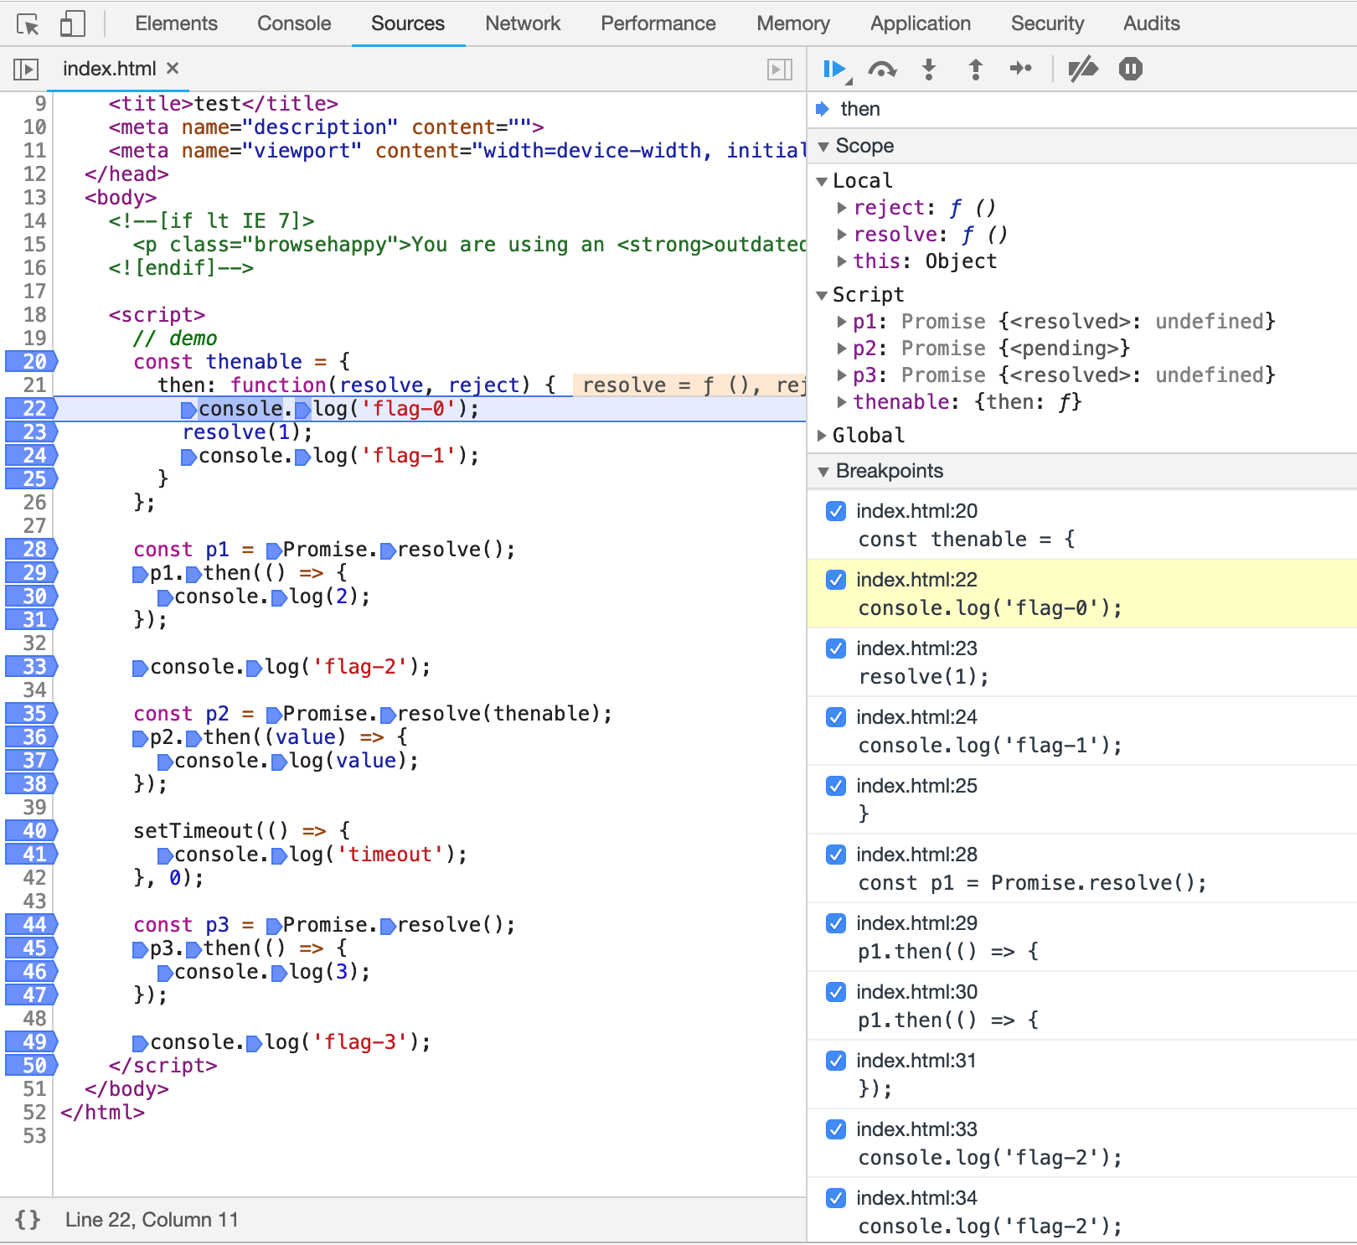1357x1245 pixels.
Task: Step over next function call
Action: pyautogui.click(x=882, y=69)
